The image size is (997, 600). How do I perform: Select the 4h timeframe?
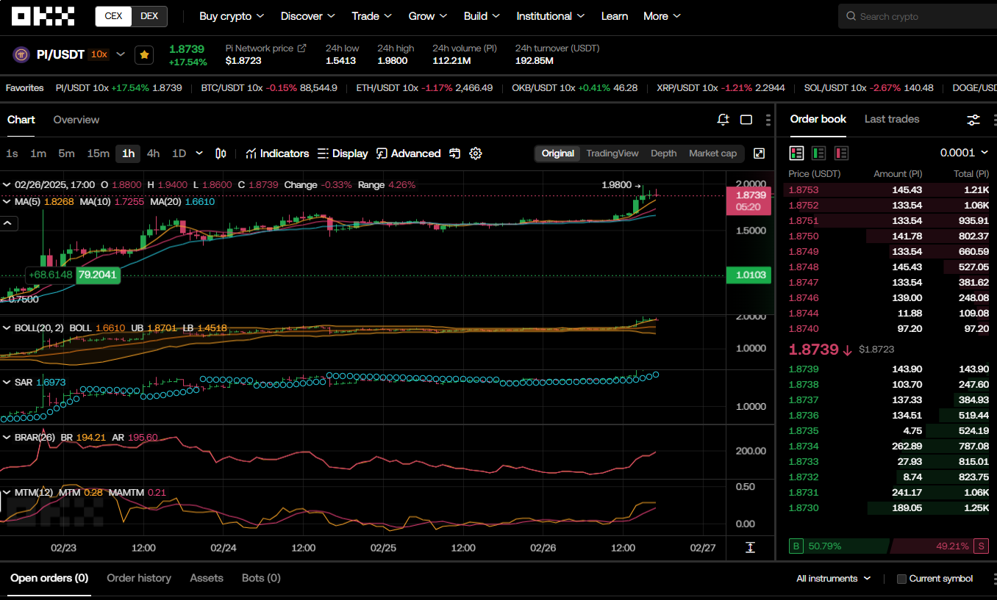(153, 153)
